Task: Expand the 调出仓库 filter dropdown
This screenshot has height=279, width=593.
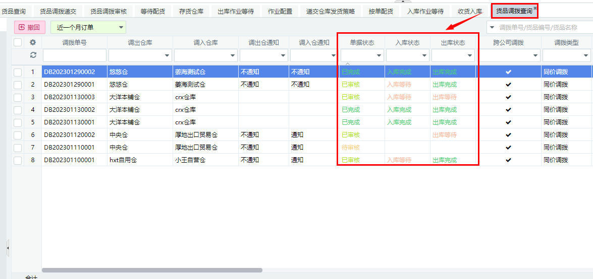Action: click(x=167, y=55)
